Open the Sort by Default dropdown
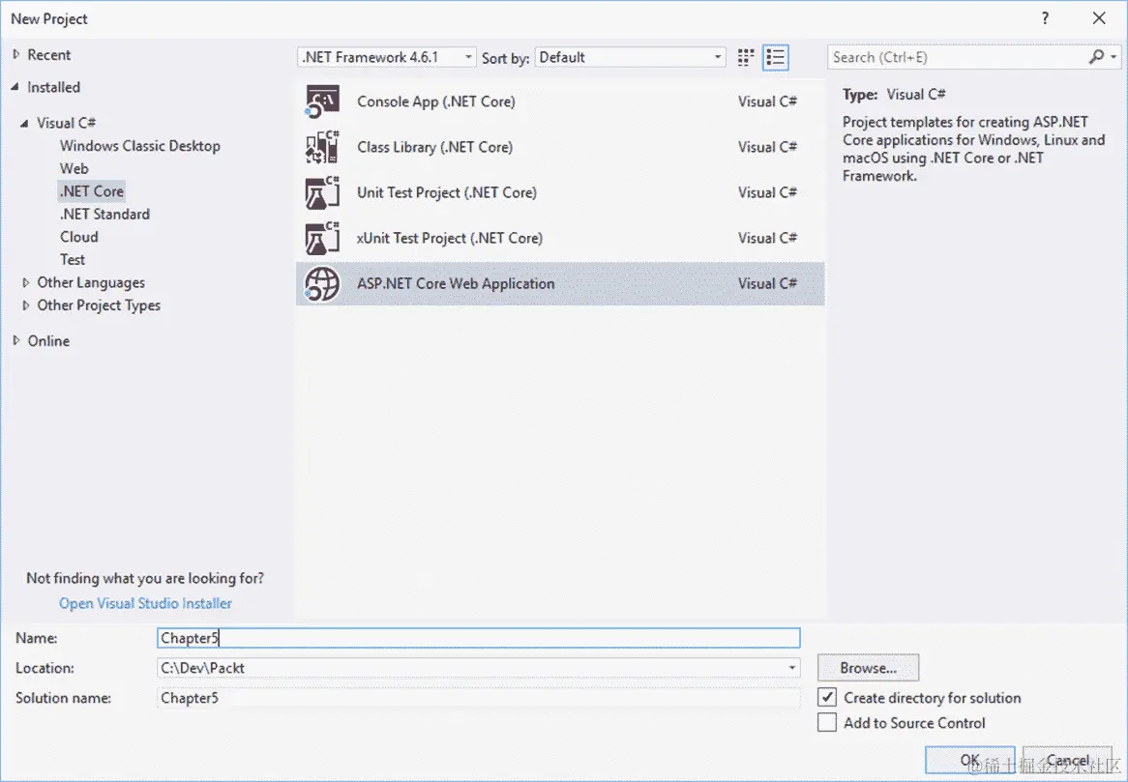The image size is (1128, 782). 630,57
